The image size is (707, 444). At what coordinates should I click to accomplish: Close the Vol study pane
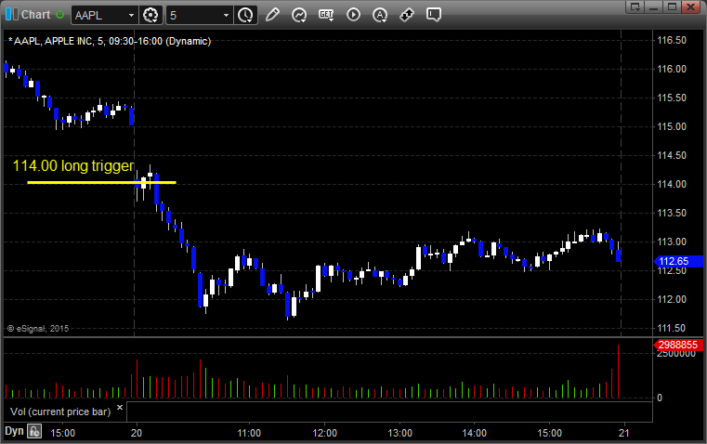click(120, 408)
